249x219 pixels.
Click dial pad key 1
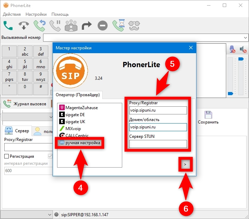(9, 51)
